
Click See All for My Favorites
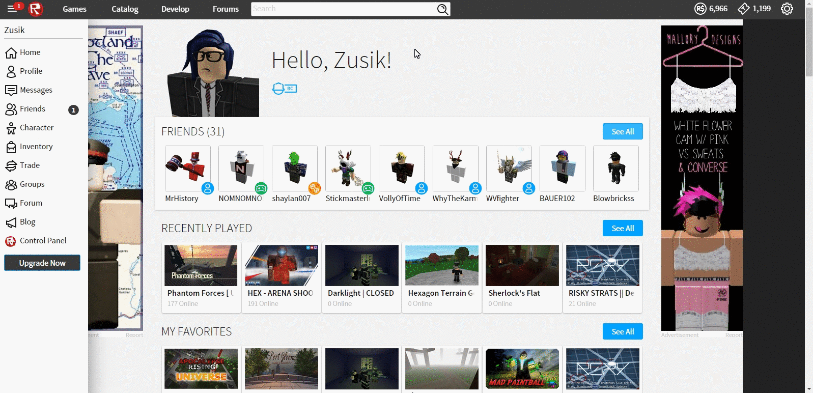(x=623, y=331)
